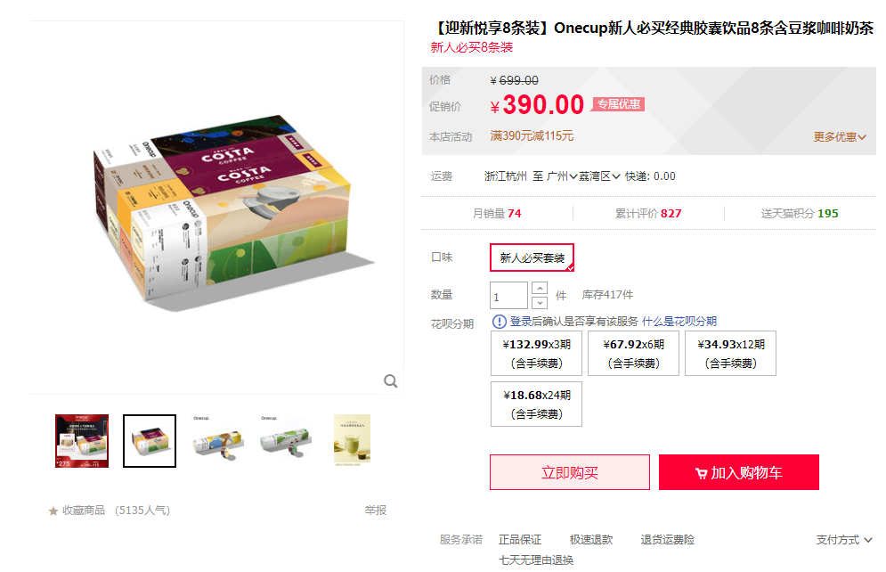Viewport: 886px width, 572px height.
Task: Click the magnifier zoom icon on product image
Action: coord(390,381)
